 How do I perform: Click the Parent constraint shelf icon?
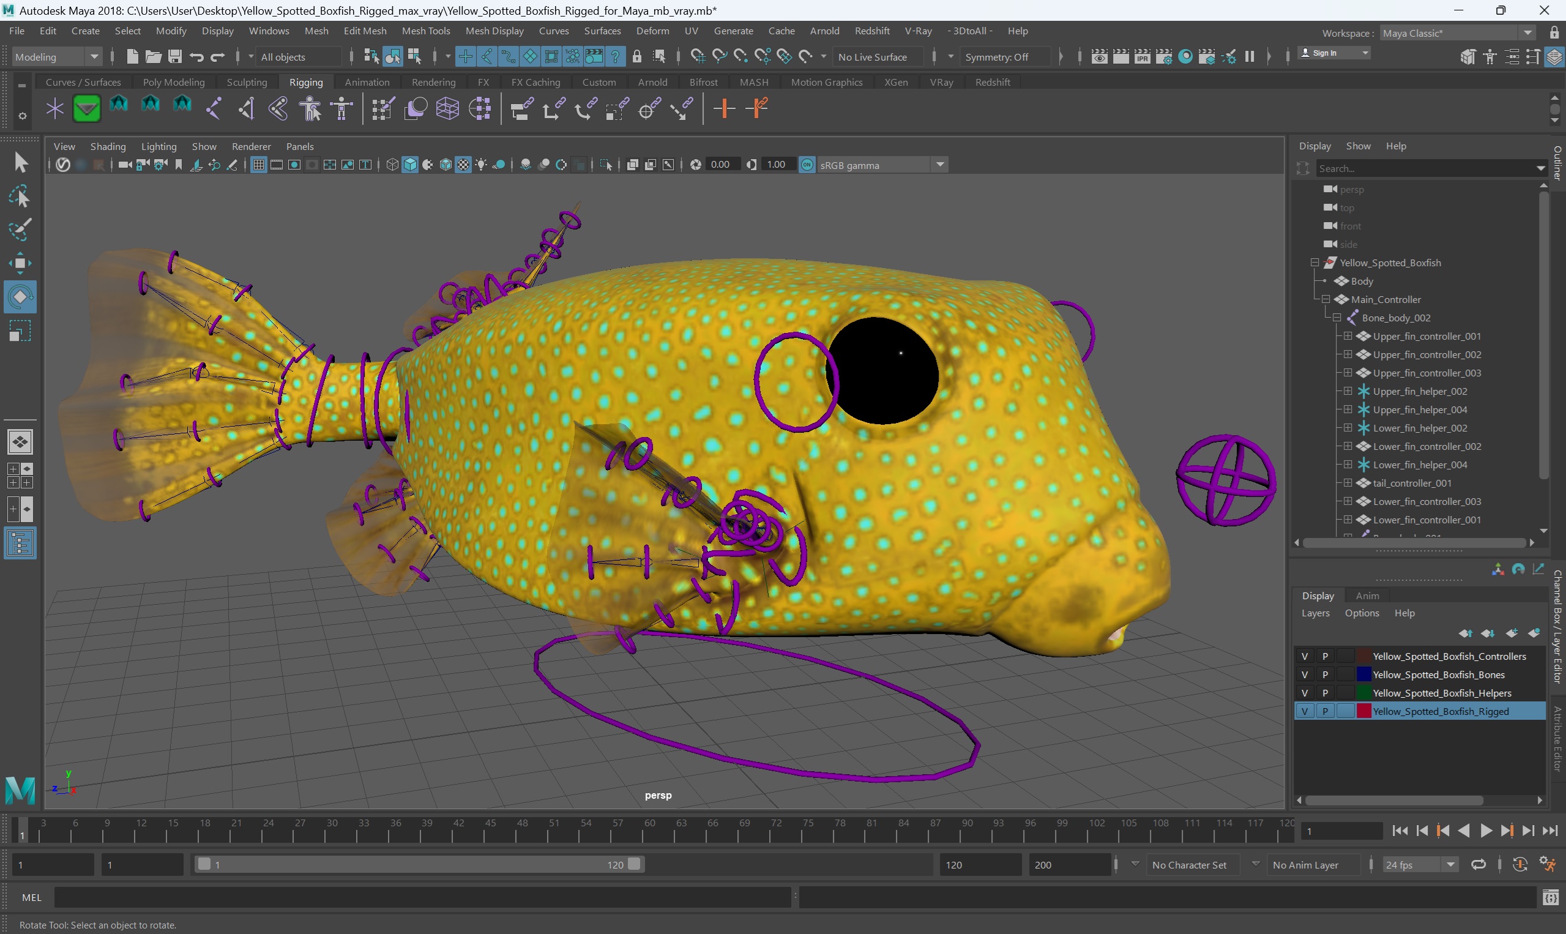click(521, 109)
